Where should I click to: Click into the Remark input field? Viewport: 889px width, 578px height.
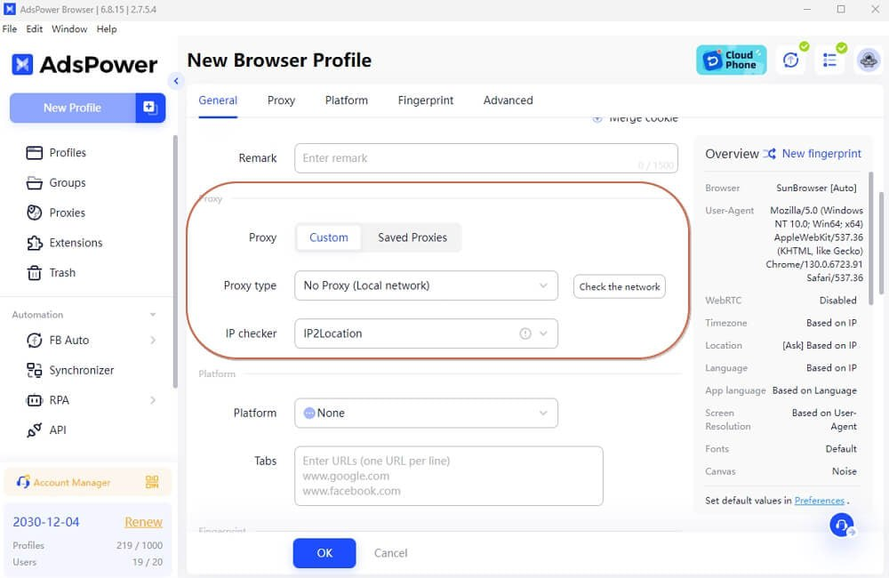click(x=486, y=158)
